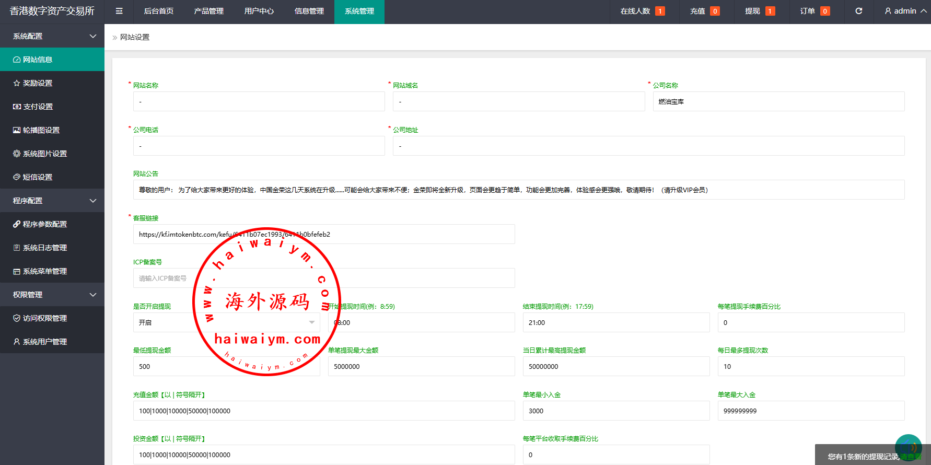
Task: Click the 客服链接 input field
Action: tap(324, 235)
